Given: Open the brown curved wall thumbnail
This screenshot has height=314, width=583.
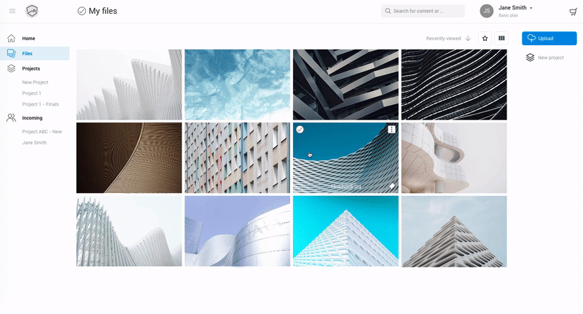Looking at the screenshot, I should coord(129,158).
